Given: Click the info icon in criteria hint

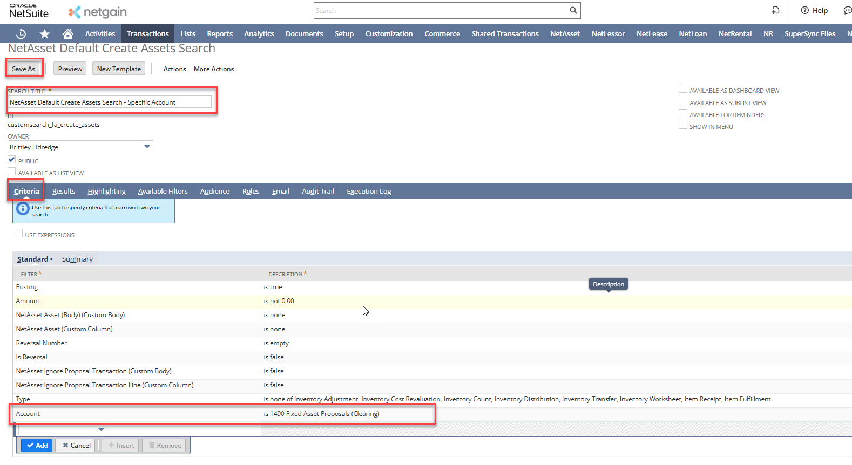Looking at the screenshot, I should [23, 209].
